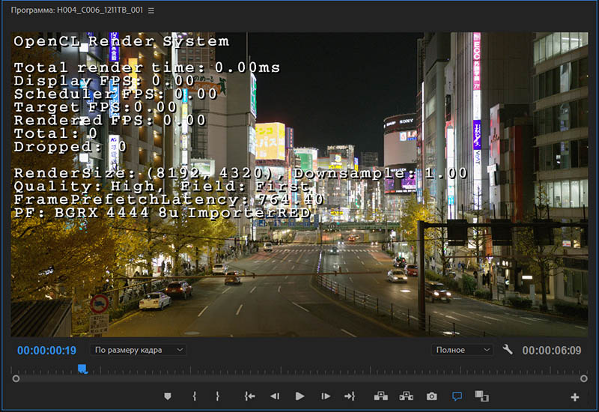The height and width of the screenshot is (412, 599).
Task: Open the wrench Settings menu
Action: 508,349
